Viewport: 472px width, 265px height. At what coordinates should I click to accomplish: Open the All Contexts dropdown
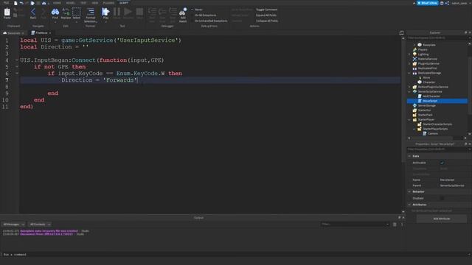pos(40,225)
